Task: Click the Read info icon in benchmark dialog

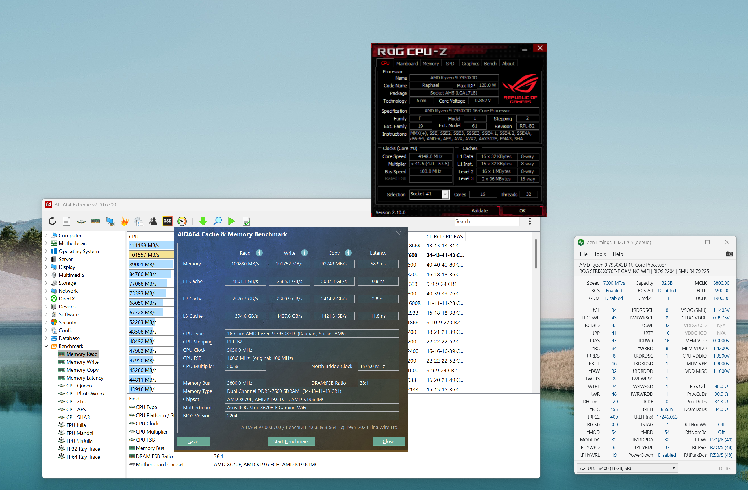Action: tap(259, 253)
